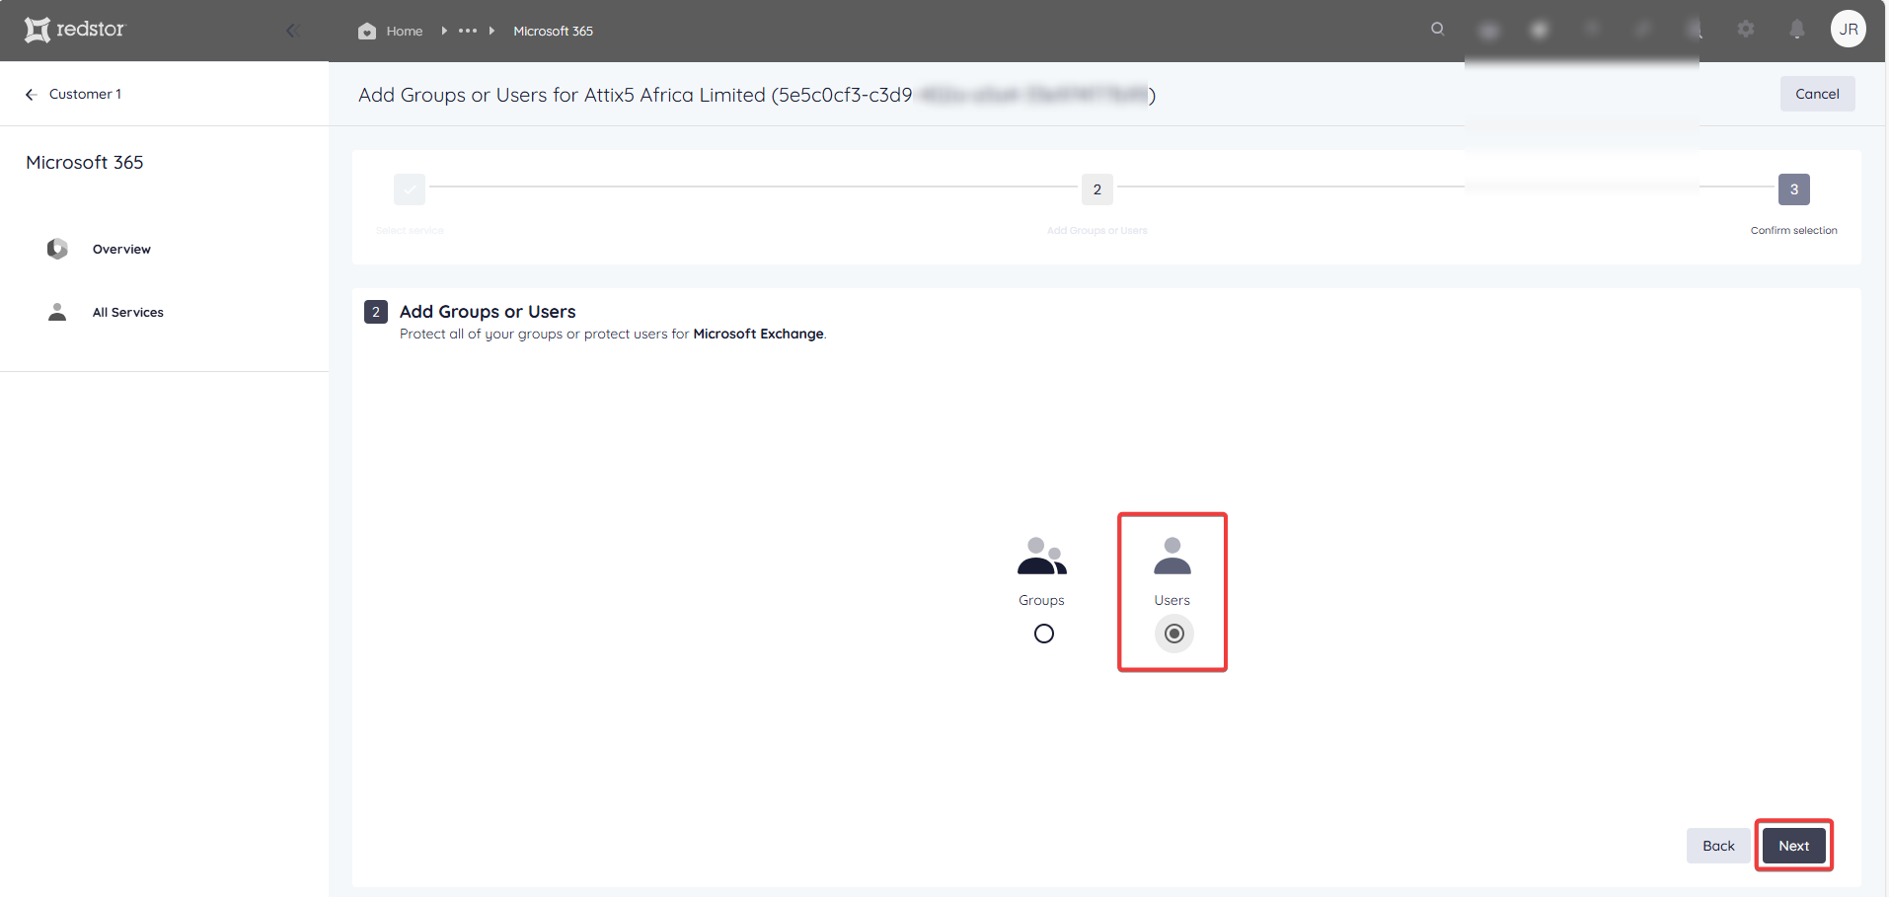The image size is (1889, 897).
Task: Click the Users person icon
Action: tap(1172, 556)
